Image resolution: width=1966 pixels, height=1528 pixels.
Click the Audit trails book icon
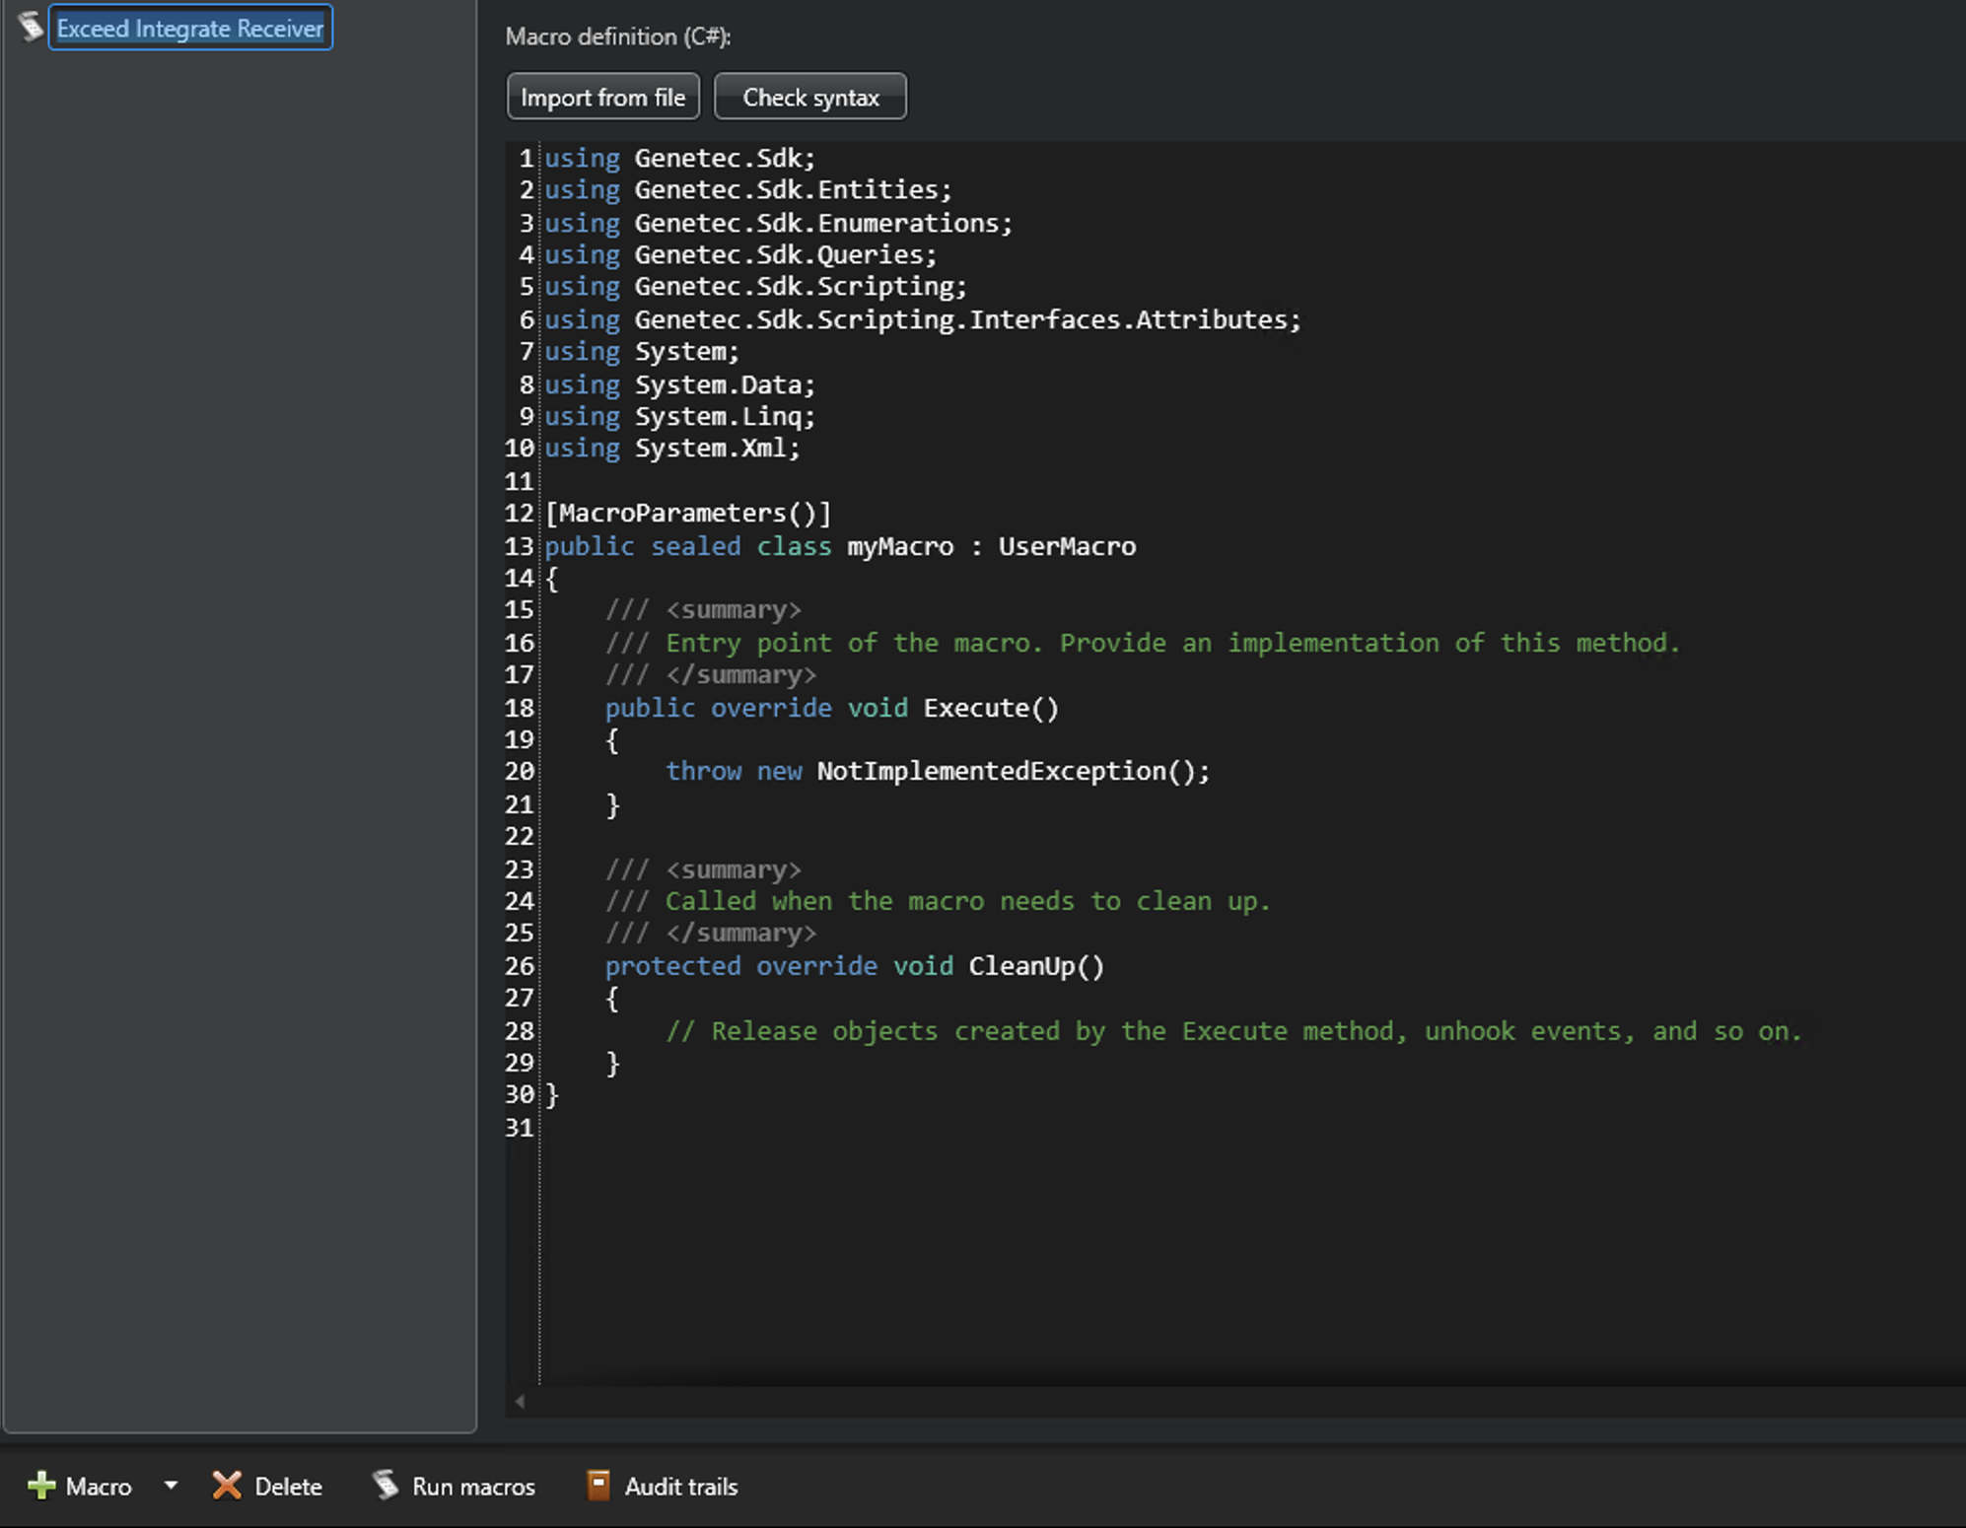coord(599,1486)
